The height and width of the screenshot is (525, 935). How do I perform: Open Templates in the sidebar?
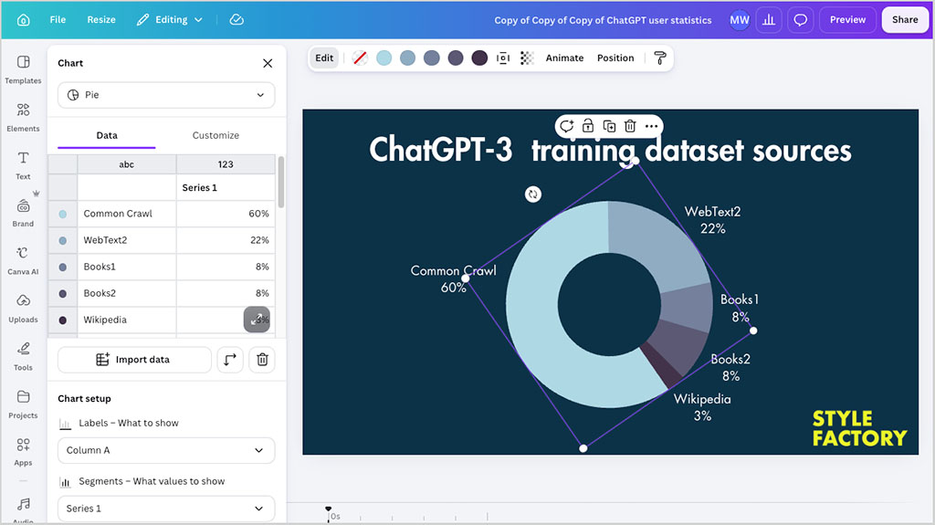coord(23,69)
